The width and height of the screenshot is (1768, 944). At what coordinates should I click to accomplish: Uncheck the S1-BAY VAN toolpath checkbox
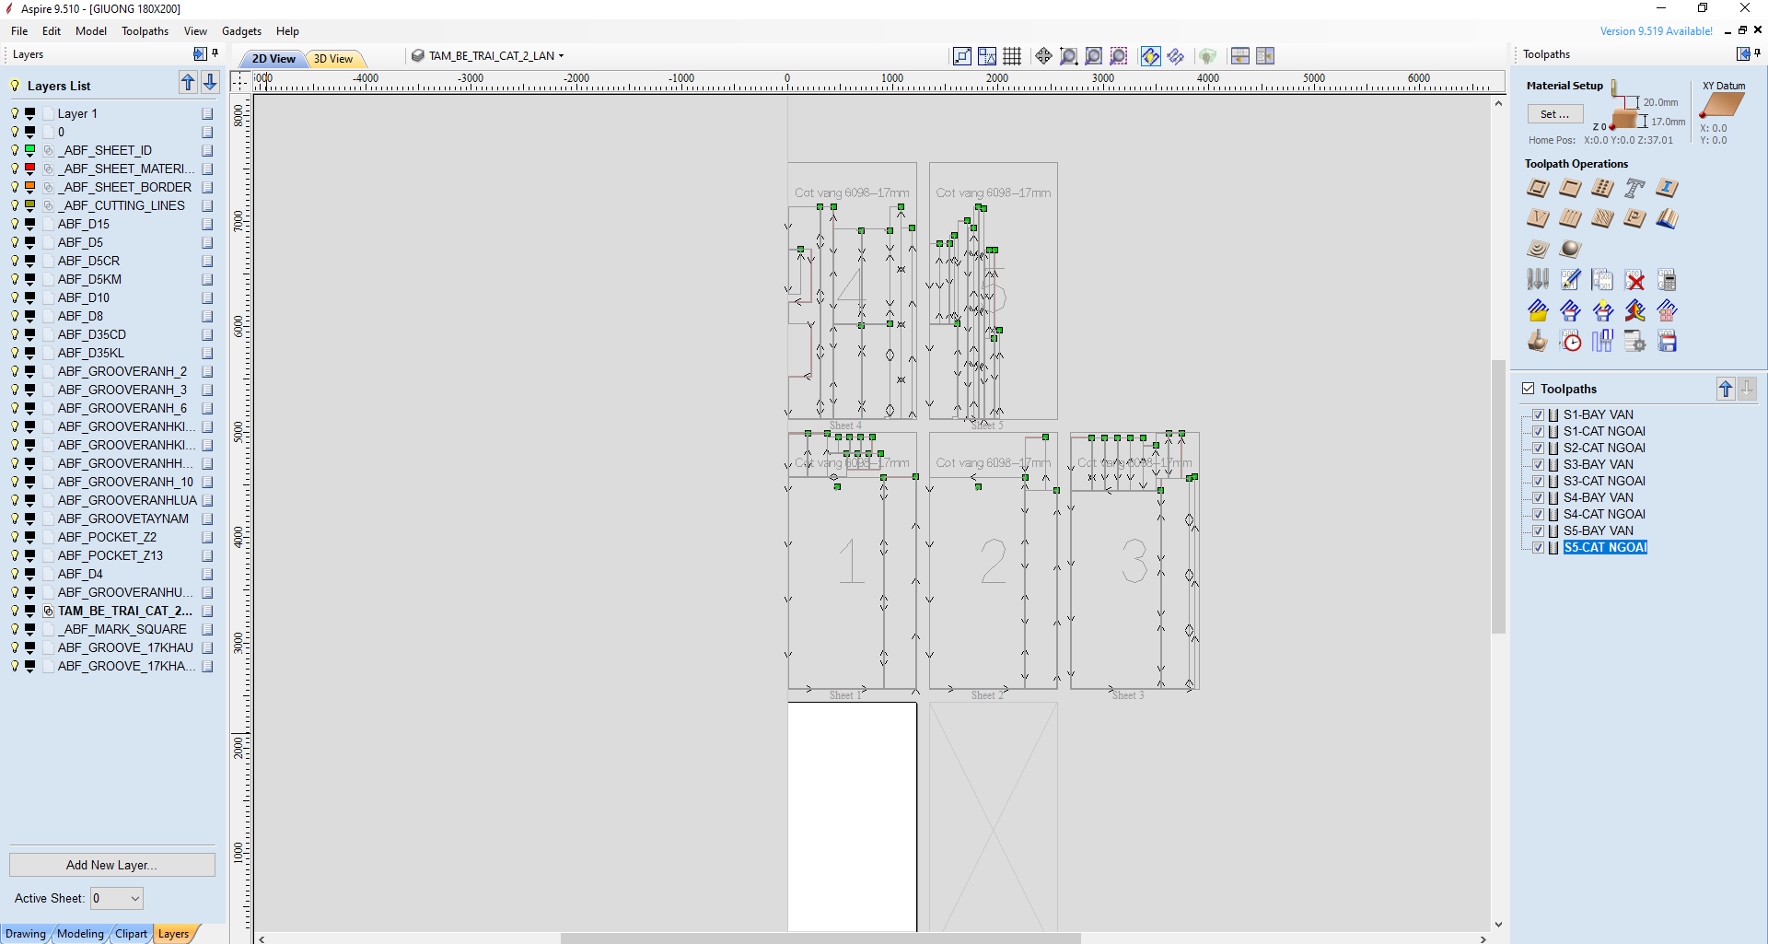1538,415
